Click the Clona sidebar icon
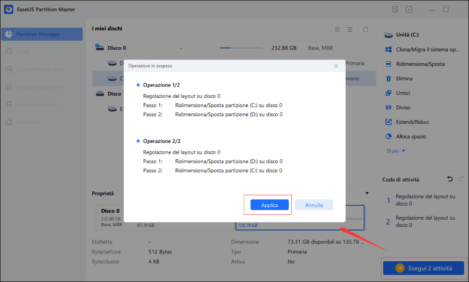This screenshot has width=469, height=282. 8,52
